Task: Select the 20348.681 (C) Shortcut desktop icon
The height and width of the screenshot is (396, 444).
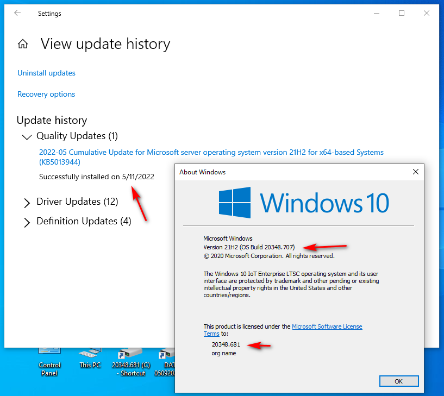Action: pyautogui.click(x=131, y=362)
